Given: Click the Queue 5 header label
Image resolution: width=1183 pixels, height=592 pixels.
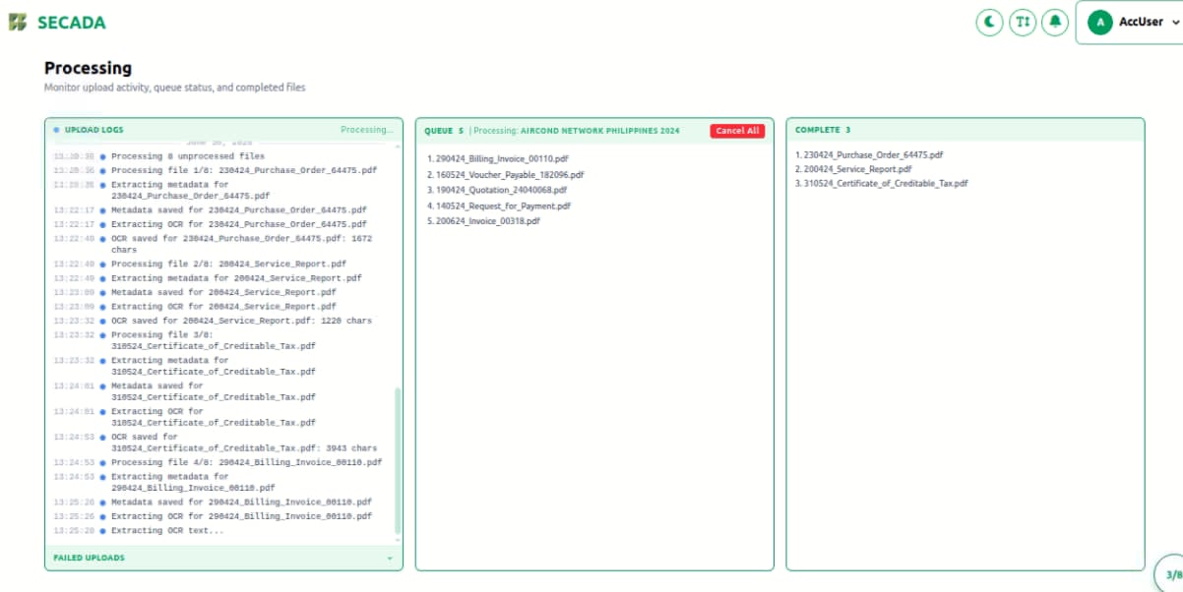Looking at the screenshot, I should [444, 130].
